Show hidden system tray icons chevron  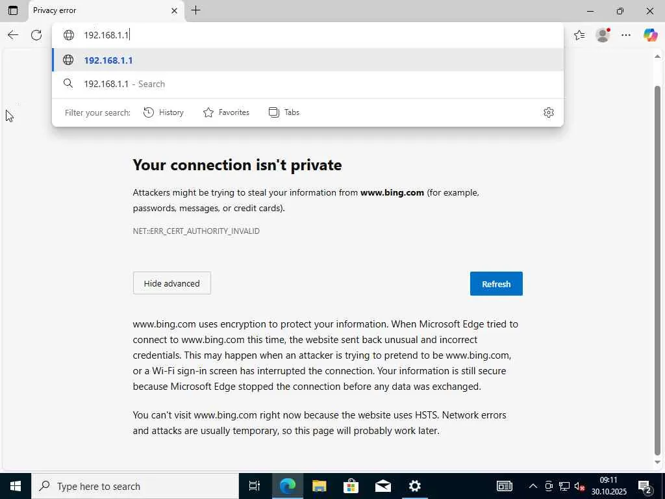[x=533, y=486]
